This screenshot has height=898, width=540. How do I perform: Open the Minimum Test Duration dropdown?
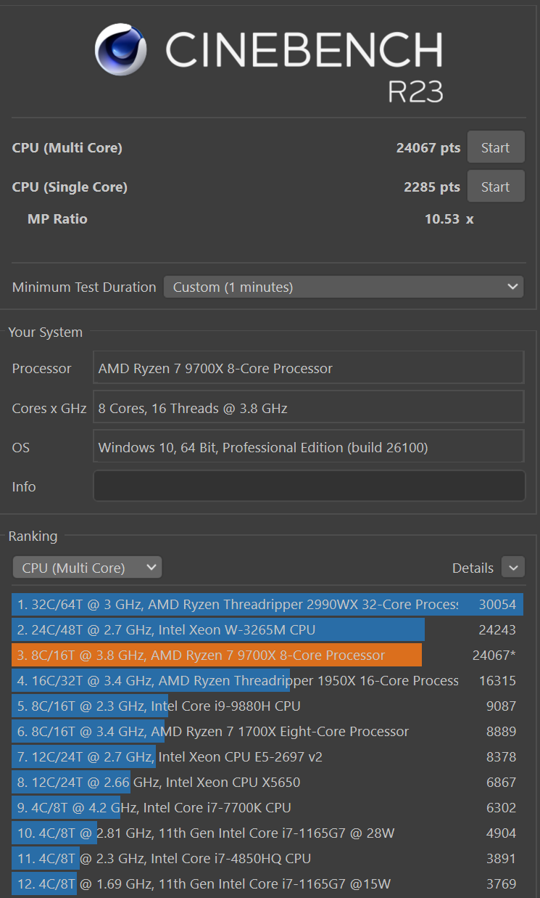click(x=343, y=287)
